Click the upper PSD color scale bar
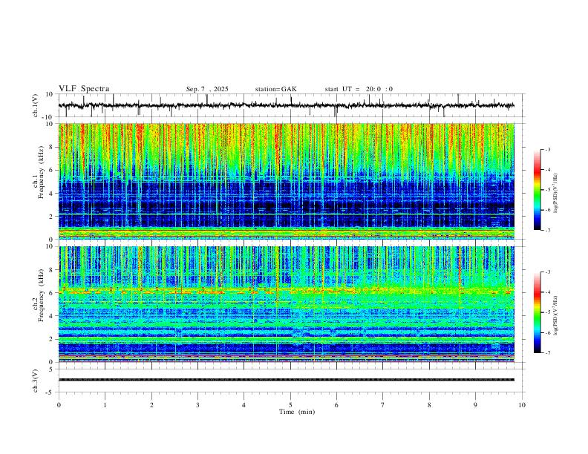 (x=537, y=190)
